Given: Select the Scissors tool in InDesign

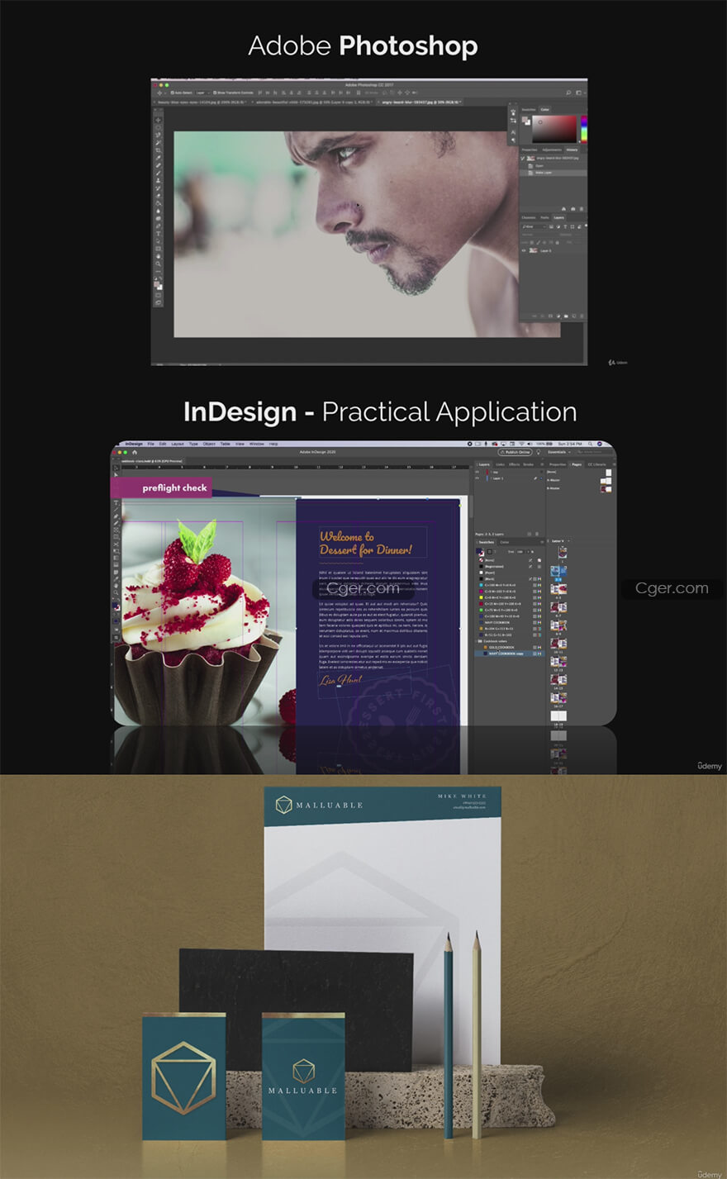Looking at the screenshot, I should [116, 544].
